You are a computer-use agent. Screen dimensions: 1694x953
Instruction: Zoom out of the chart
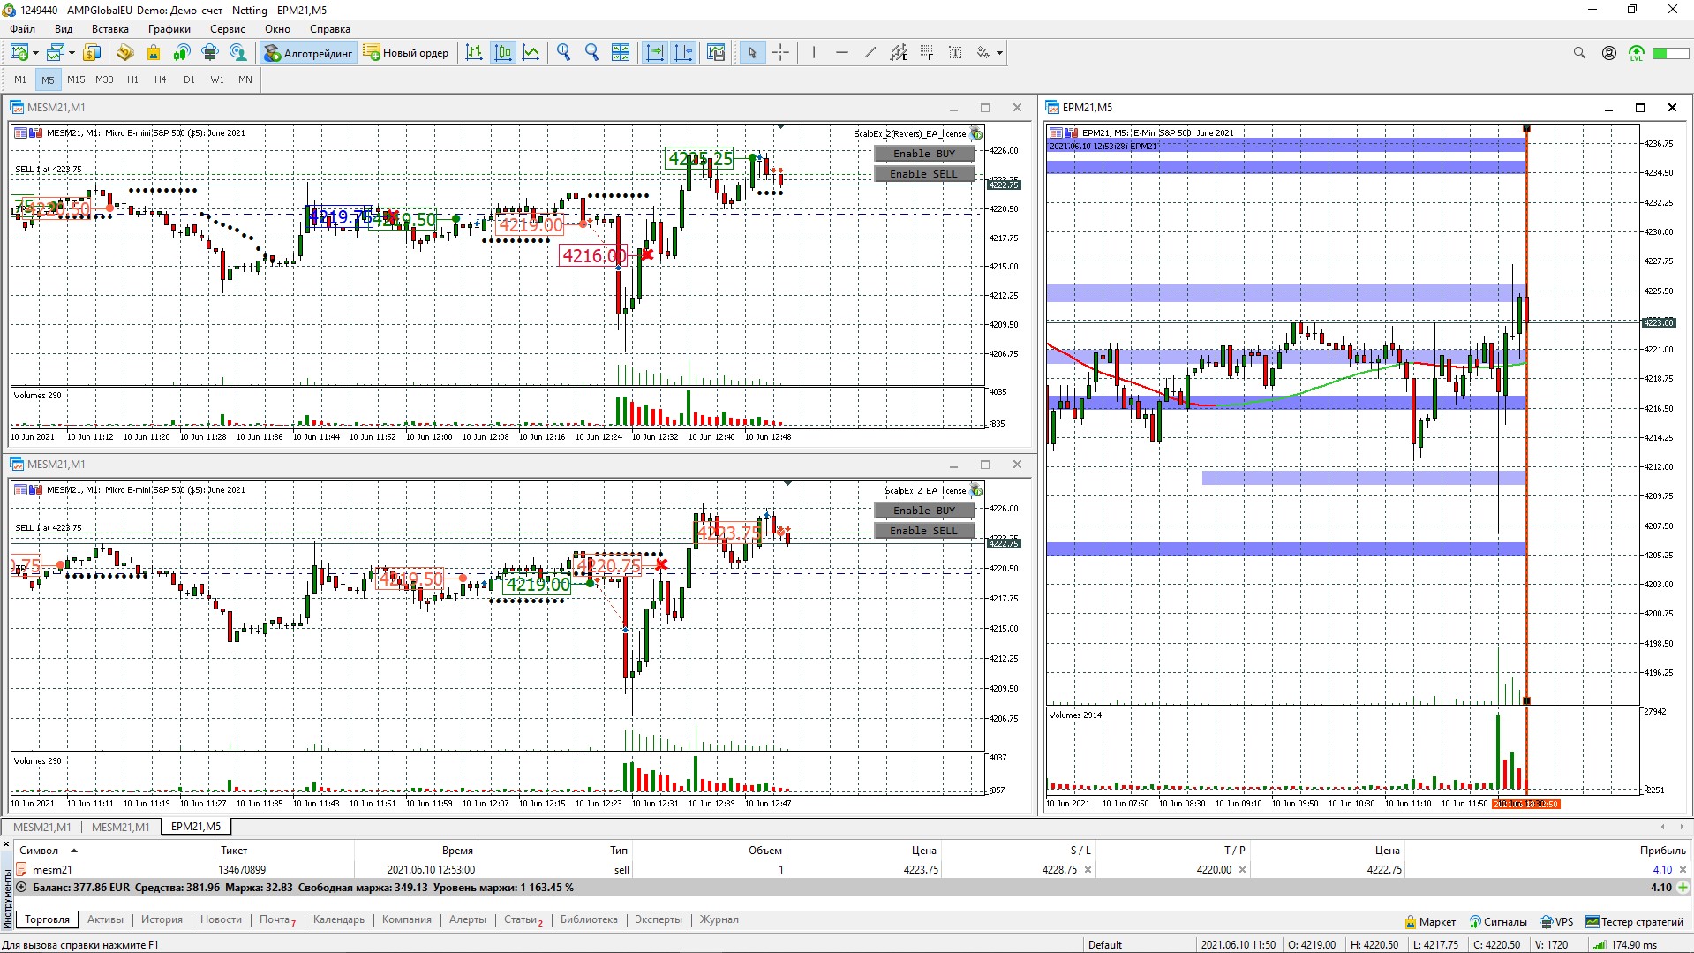(592, 53)
